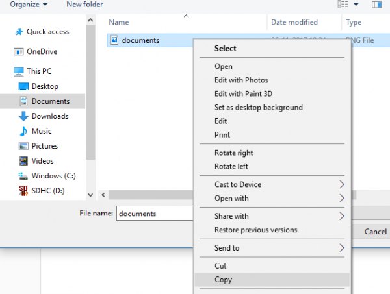This screenshot has height=294, width=390.
Task: Select the SDHC (D:) card icon
Action: pyautogui.click(x=24, y=191)
